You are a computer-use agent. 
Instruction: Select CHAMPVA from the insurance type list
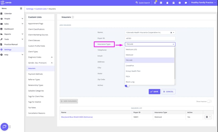click(130, 66)
